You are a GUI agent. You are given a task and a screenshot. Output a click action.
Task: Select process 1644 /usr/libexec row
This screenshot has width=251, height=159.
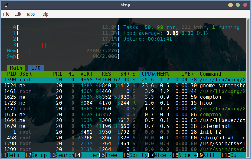click(x=123, y=120)
